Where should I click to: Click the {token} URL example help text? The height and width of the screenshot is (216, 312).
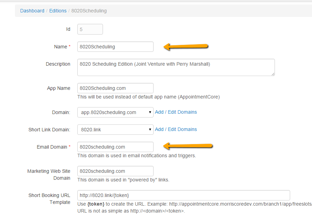(x=194, y=207)
